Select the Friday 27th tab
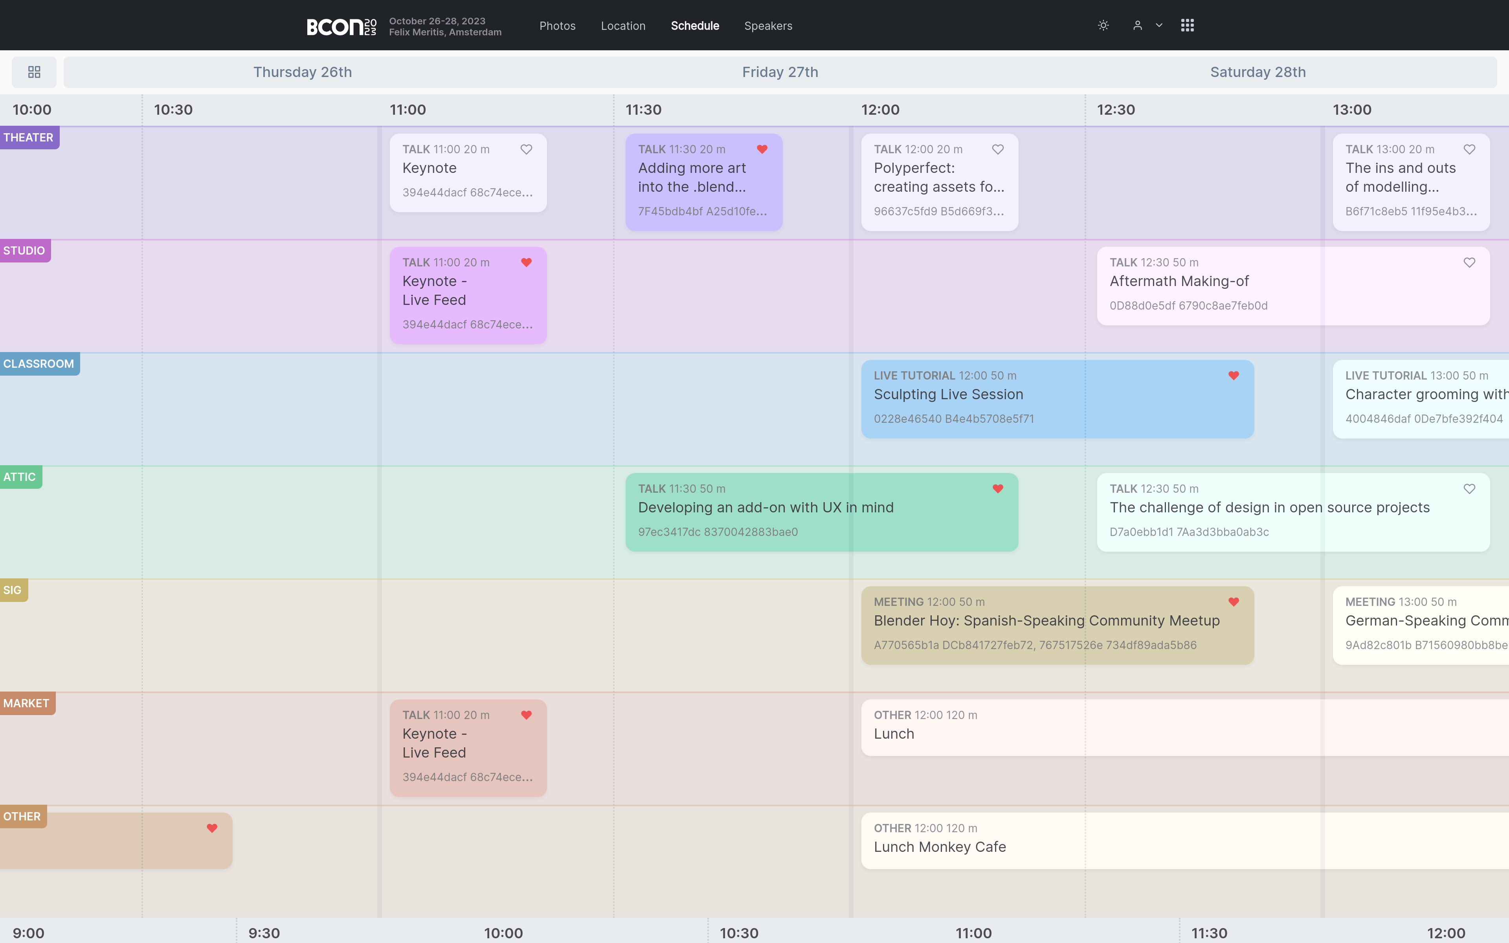The image size is (1509, 943). pos(780,72)
